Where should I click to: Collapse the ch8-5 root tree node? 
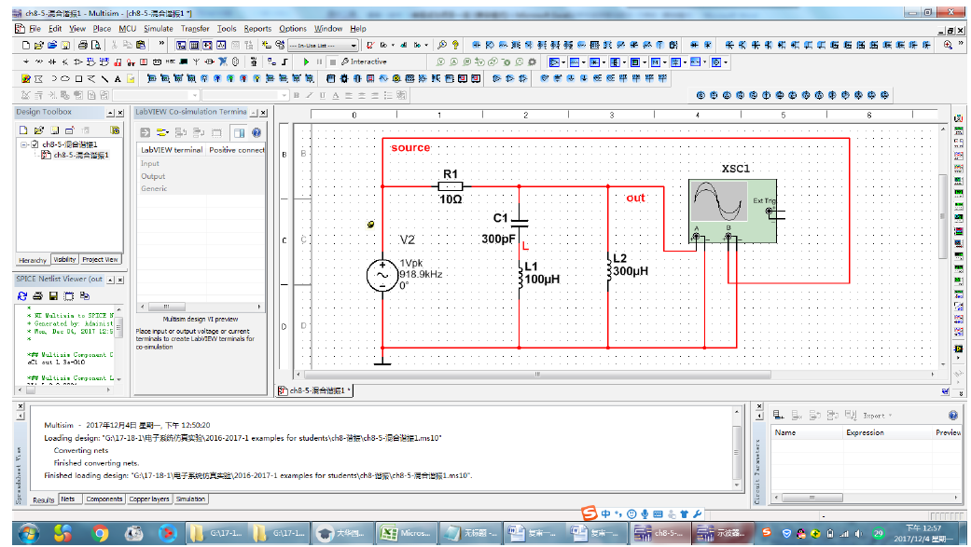(23, 144)
